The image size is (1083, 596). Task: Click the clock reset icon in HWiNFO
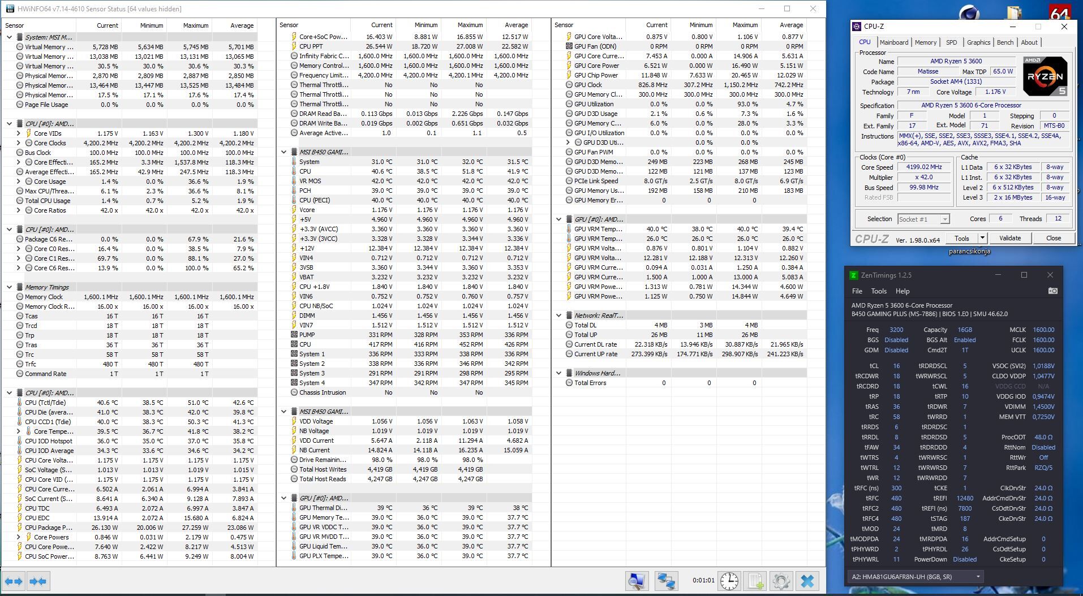point(729,581)
